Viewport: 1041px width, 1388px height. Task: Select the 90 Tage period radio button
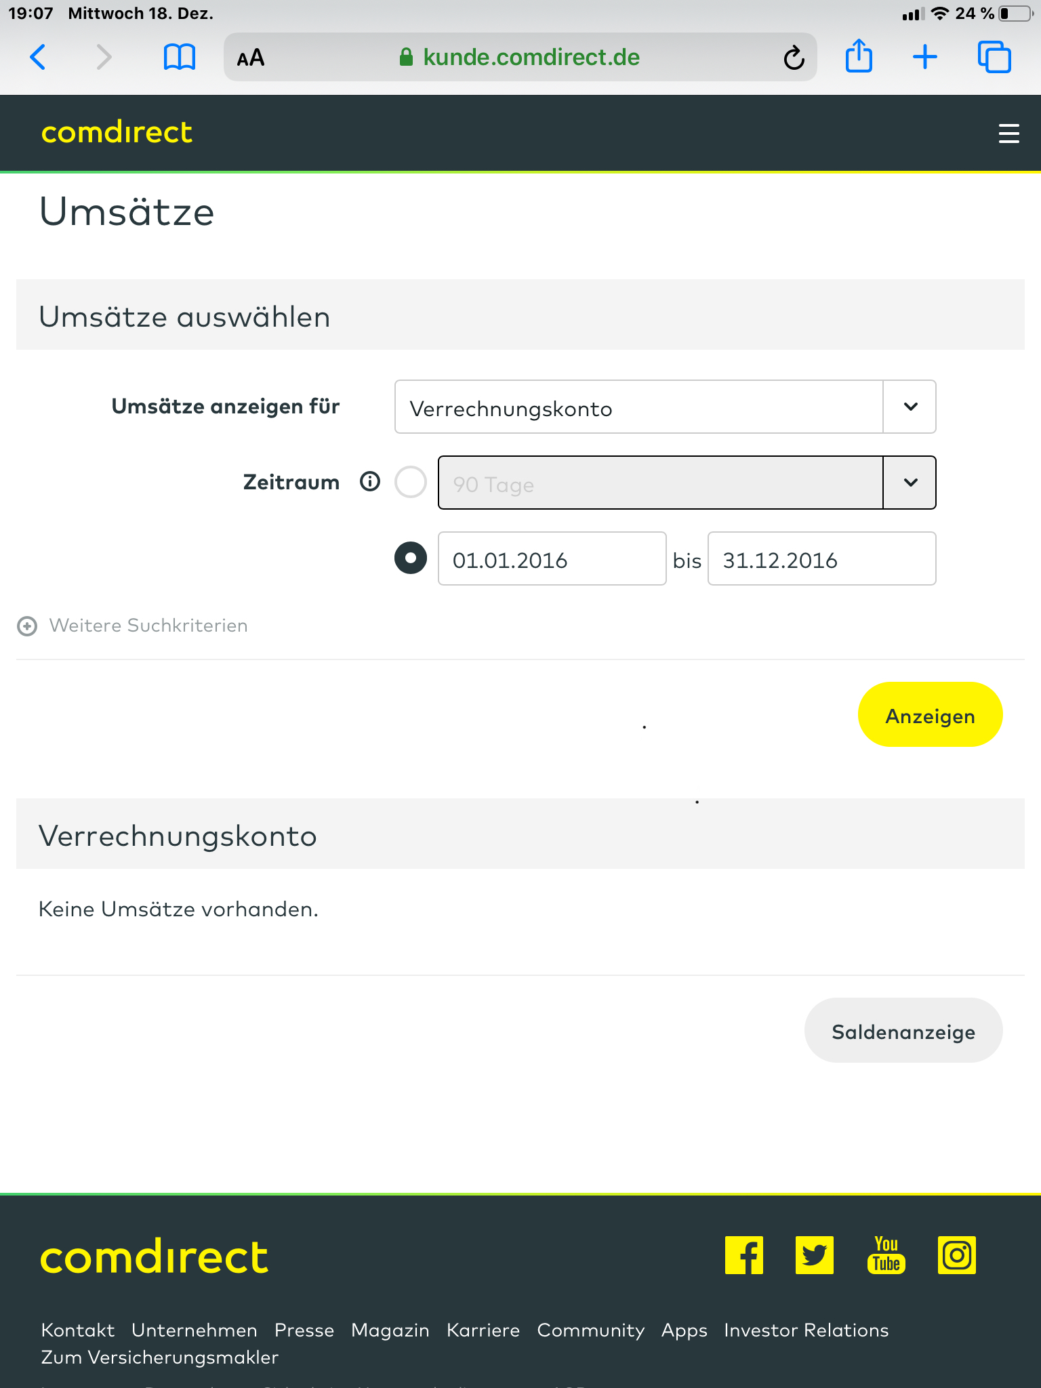(x=411, y=482)
